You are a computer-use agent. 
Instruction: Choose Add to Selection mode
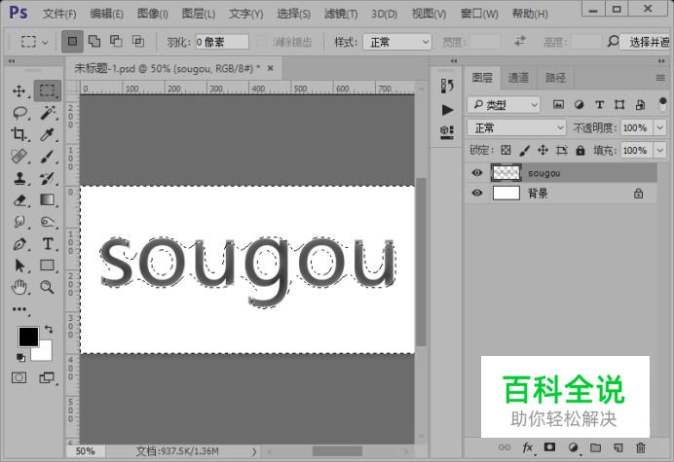[x=94, y=41]
